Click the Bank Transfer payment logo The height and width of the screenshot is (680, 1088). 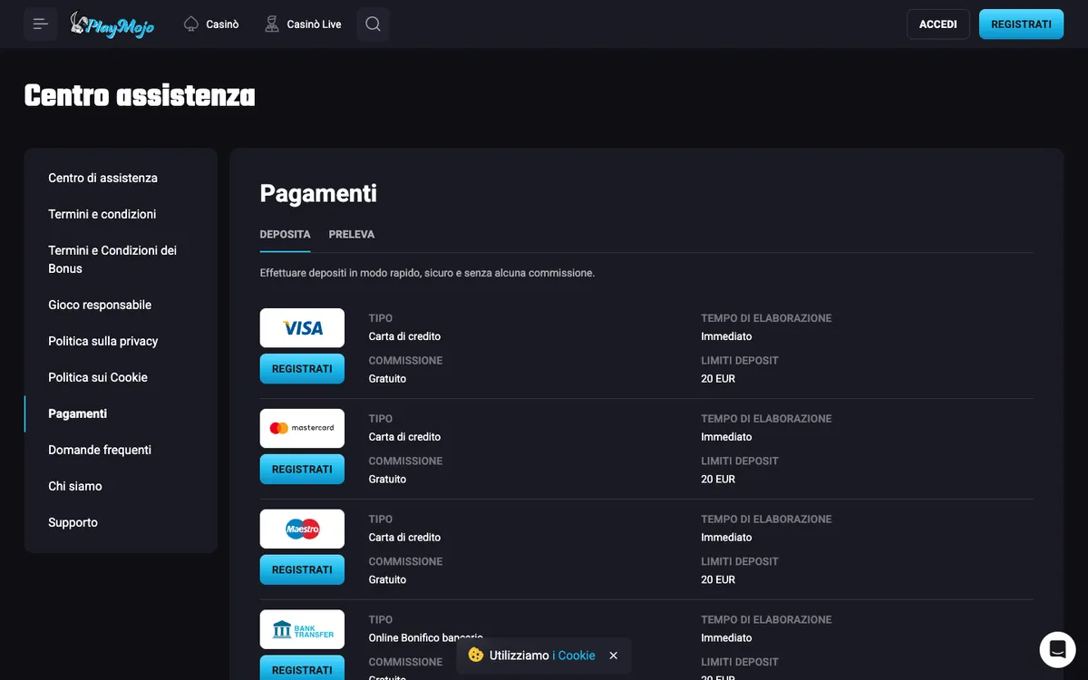302,629
